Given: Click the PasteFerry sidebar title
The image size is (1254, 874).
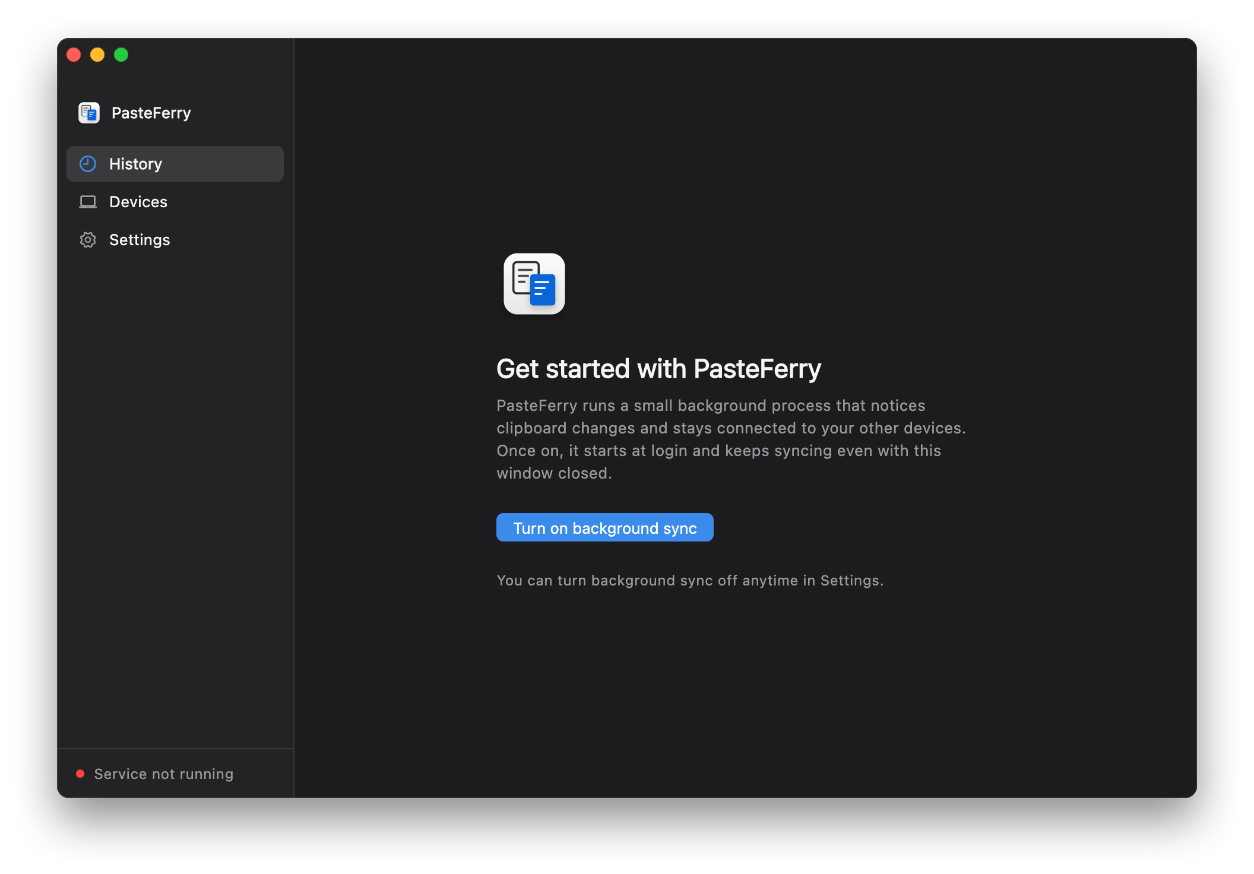Looking at the screenshot, I should (x=151, y=113).
